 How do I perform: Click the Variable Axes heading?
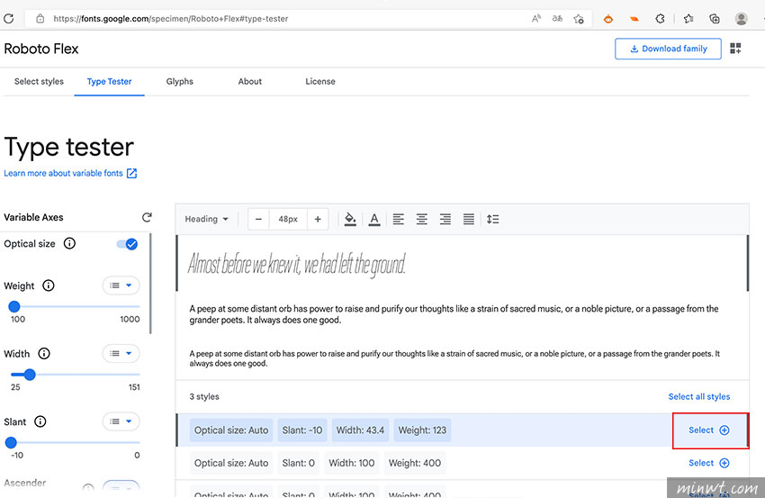point(33,217)
